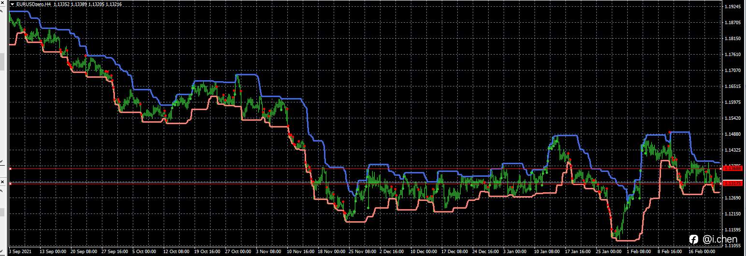This screenshot has height=256, width=746.
Task: Click the 1.15975 price scale label
Action: pos(732,102)
